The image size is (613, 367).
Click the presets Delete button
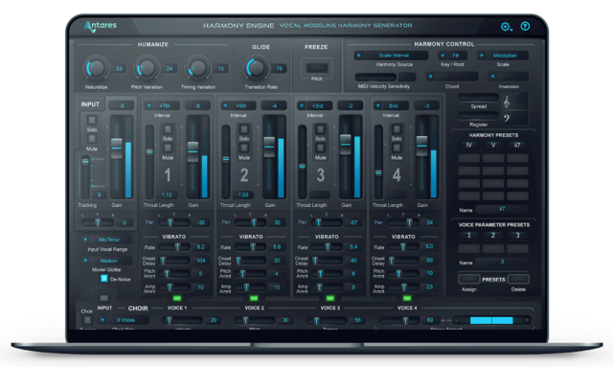point(518,279)
